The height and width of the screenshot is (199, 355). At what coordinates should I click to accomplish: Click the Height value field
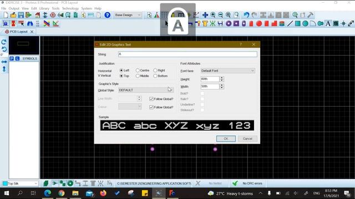pos(210,79)
